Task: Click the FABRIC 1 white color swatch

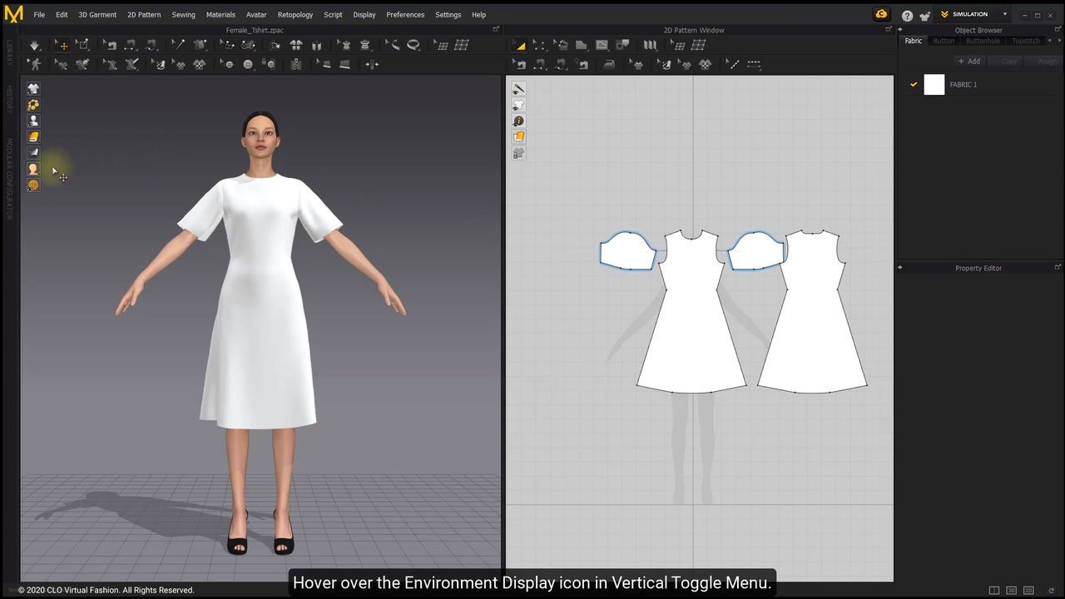Action: [x=934, y=84]
